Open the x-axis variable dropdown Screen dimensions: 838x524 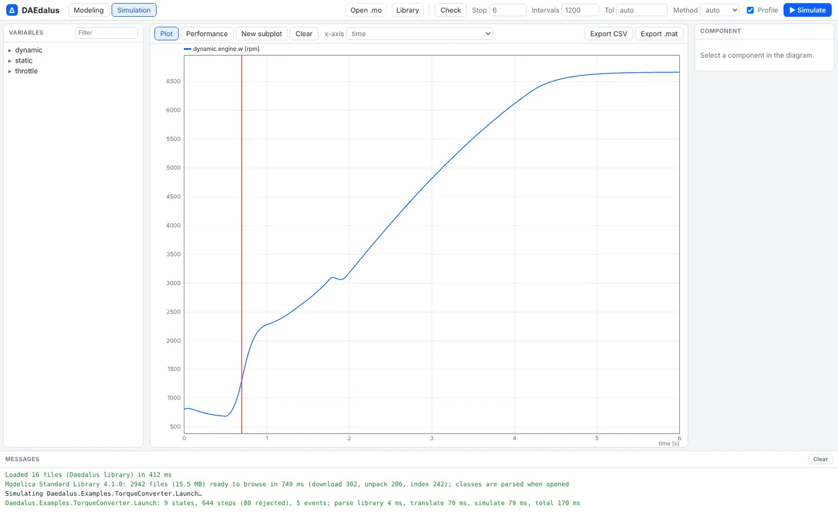[x=420, y=34]
